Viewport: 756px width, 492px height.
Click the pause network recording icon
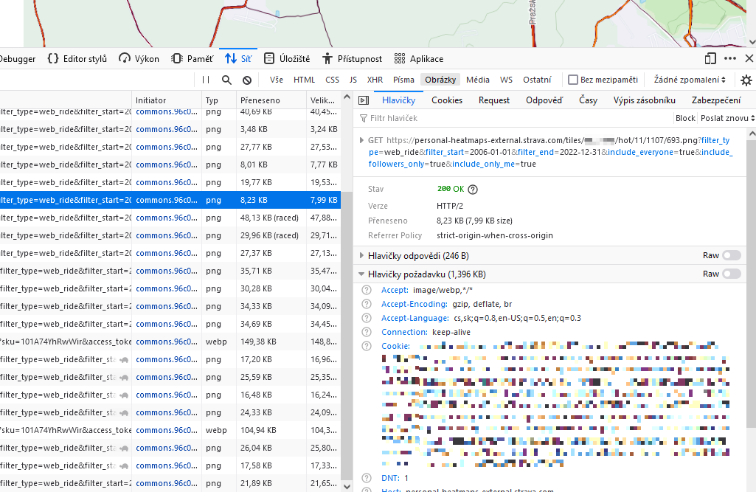[206, 80]
